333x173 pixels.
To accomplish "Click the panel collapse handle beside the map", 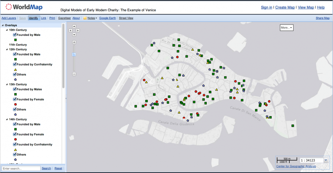I will tap(66, 98).
